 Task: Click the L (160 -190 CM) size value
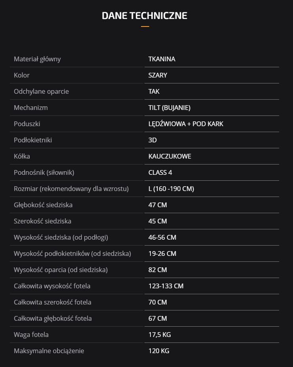pyautogui.click(x=171, y=189)
